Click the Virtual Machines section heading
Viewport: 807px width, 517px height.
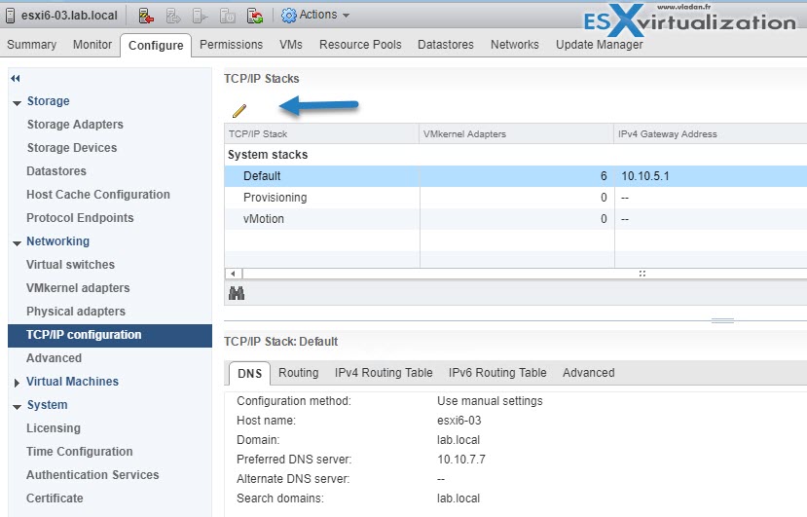point(73,382)
